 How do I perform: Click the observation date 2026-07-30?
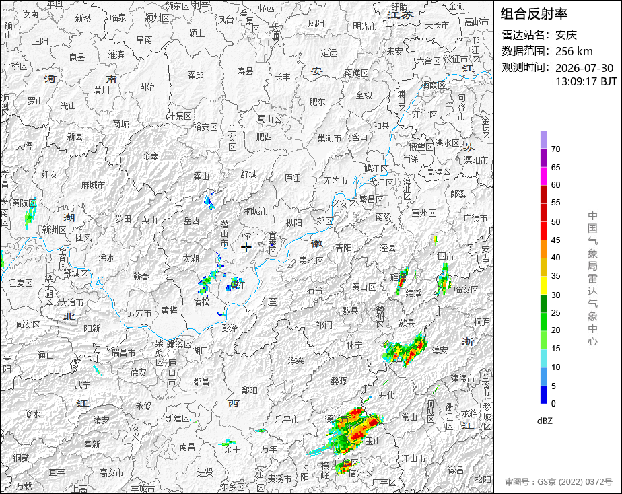click(584, 68)
